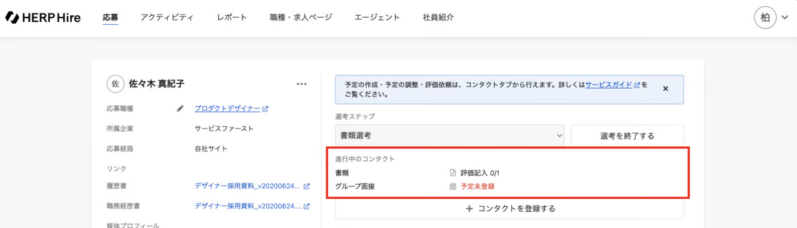Click the external-link icon next to プロダクトデザイナー

265,109
